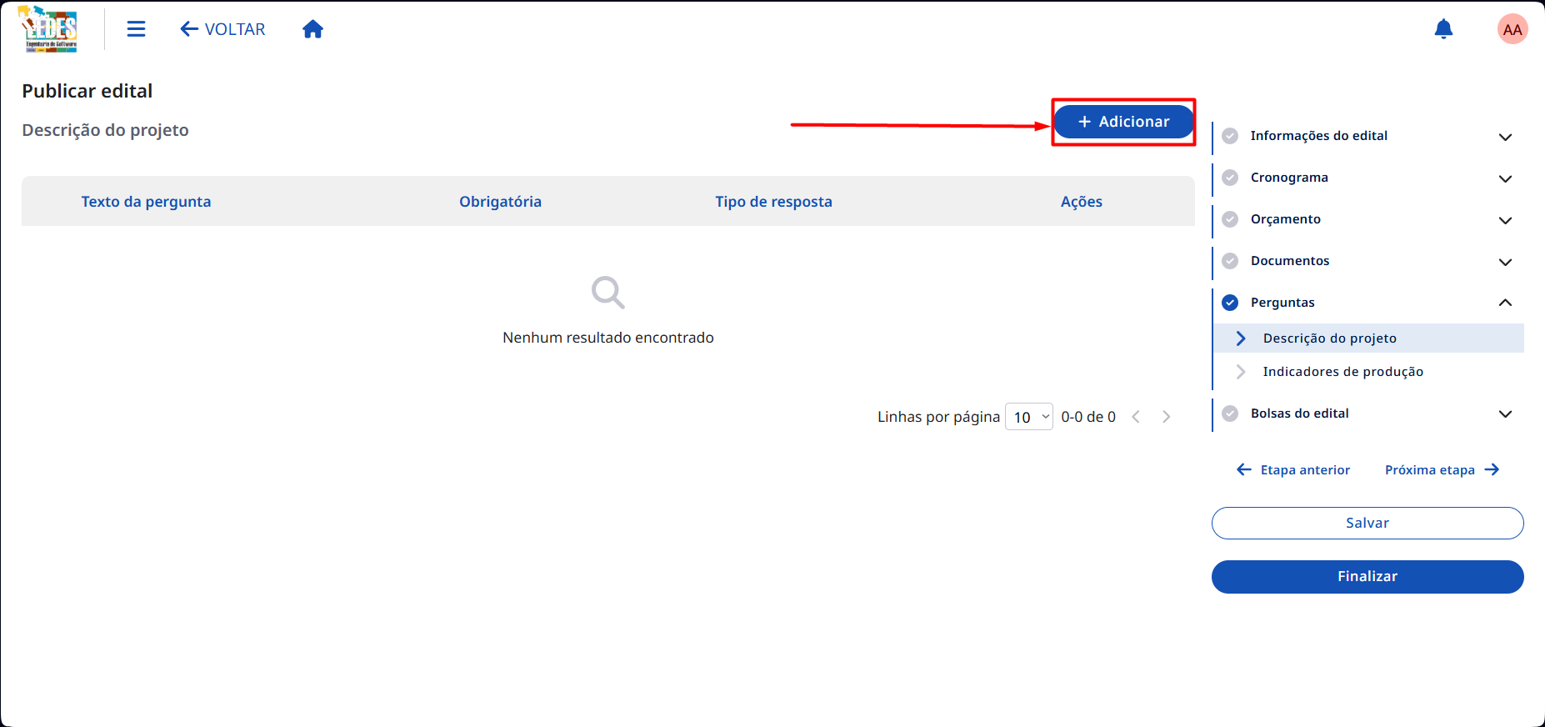Click the Salvar button
This screenshot has width=1545, height=727.
click(x=1367, y=524)
